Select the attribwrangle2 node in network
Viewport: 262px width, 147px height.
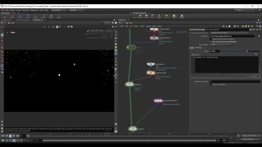(151, 73)
